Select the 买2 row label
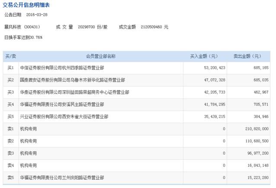 tap(10, 80)
